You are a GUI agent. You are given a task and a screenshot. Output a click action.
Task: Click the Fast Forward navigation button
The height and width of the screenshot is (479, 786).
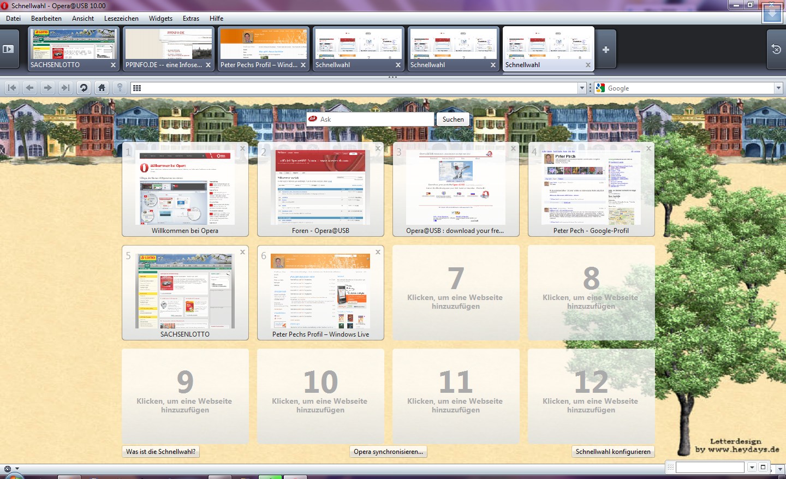[65, 88]
